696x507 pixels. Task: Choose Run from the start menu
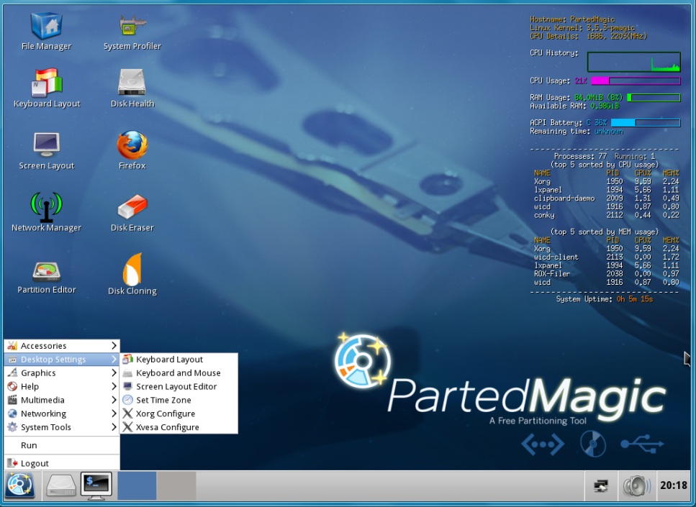pos(62,445)
